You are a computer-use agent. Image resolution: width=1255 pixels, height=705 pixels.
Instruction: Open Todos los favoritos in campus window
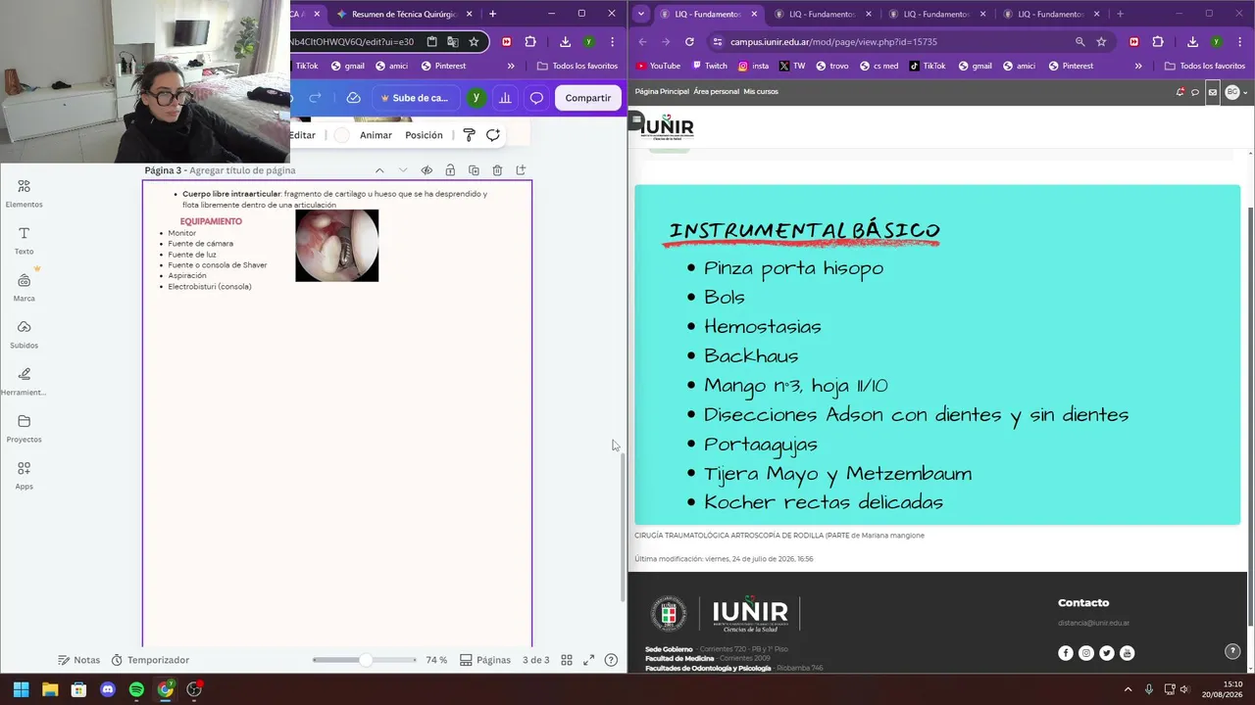pos(1205,66)
